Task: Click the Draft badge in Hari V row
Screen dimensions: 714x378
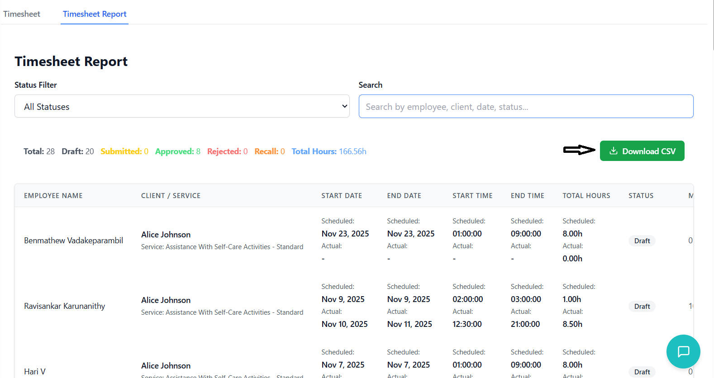Action: point(642,372)
